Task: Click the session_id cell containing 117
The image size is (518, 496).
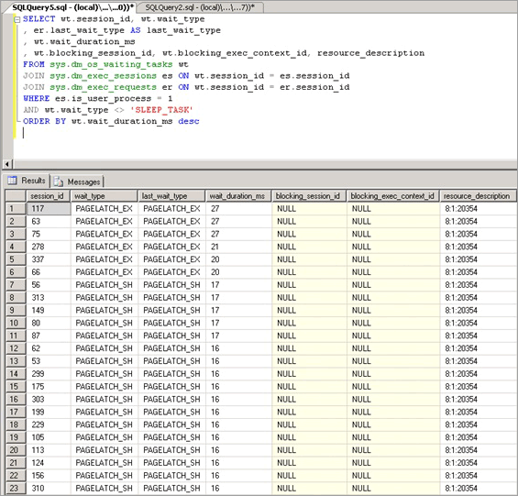Action: 49,208
